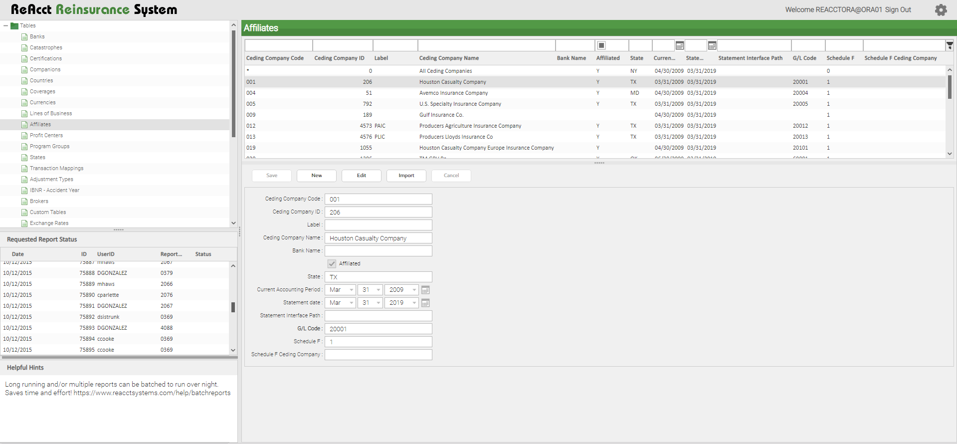Viewport: 957px width, 444px height.
Task: Click the Exchange Rates document icon
Action: click(x=24, y=223)
